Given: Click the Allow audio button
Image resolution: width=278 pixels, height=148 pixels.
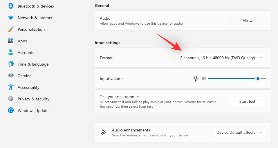Looking at the screenshot, I should (248, 21).
